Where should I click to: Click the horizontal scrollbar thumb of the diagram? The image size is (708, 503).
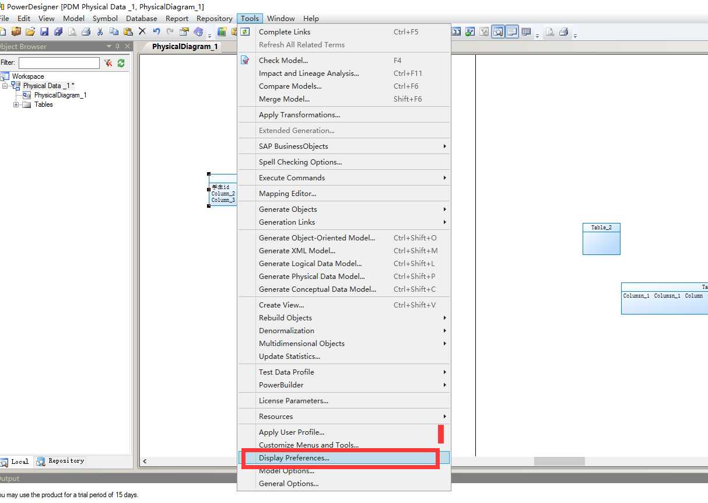pos(559,461)
